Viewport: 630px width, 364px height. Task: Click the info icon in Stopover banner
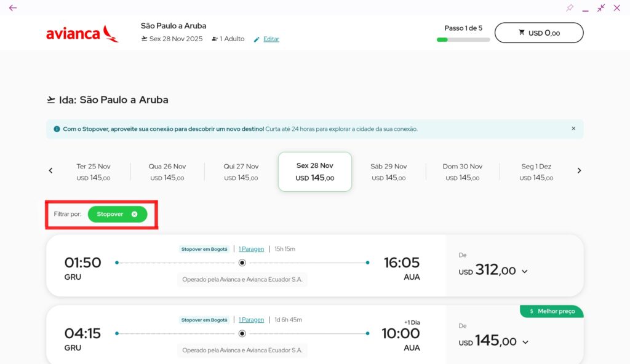pos(57,129)
